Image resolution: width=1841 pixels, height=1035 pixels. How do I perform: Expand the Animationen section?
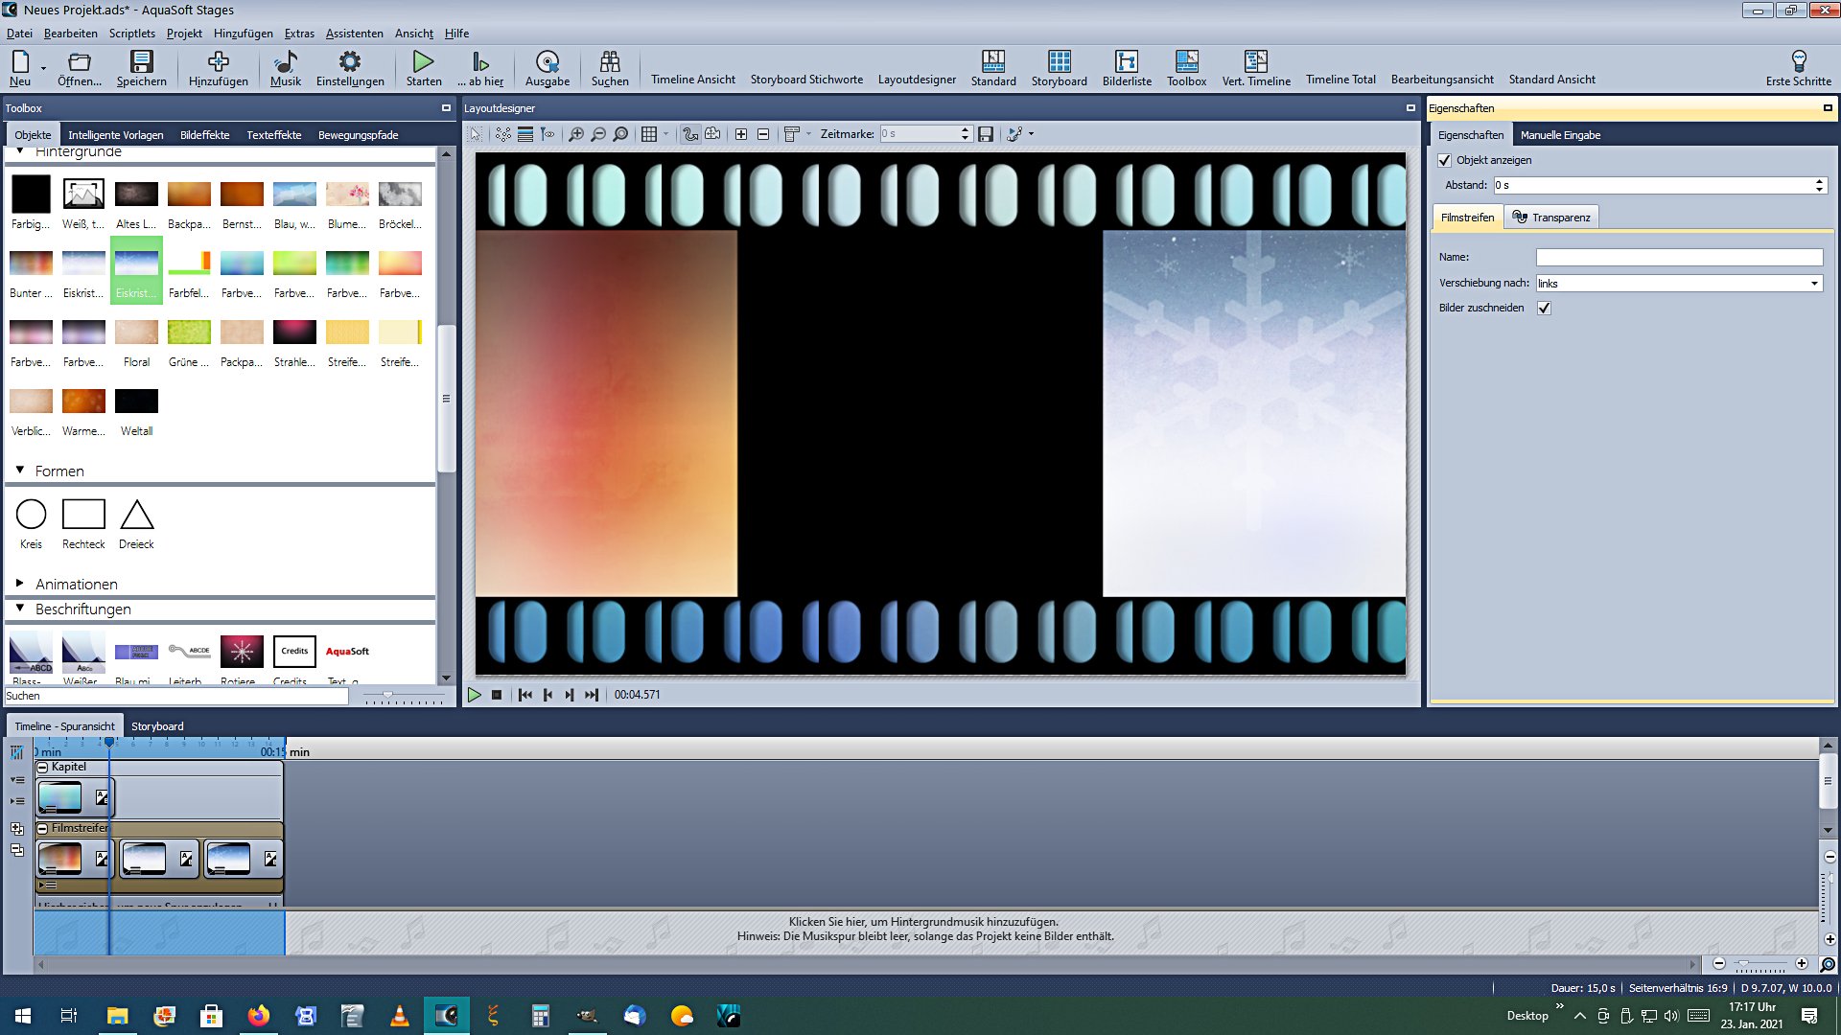pos(19,584)
